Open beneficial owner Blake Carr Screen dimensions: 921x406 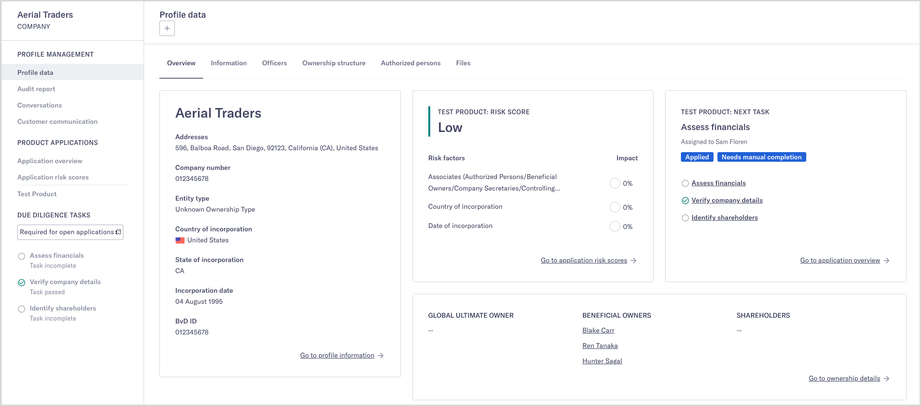598,330
